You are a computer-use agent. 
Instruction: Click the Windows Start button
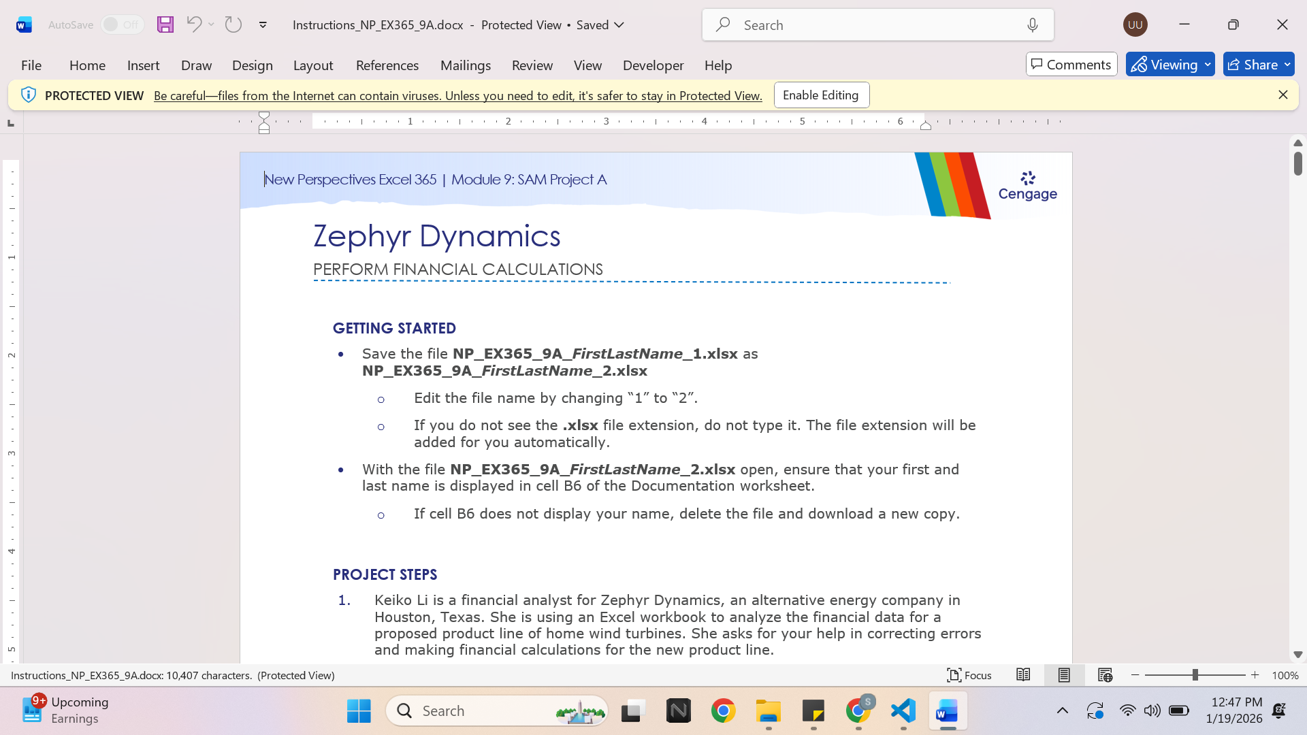(359, 710)
